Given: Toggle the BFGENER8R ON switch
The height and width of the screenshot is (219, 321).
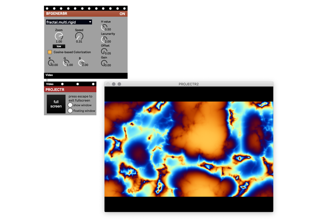Looking at the screenshot, I should pos(122,14).
